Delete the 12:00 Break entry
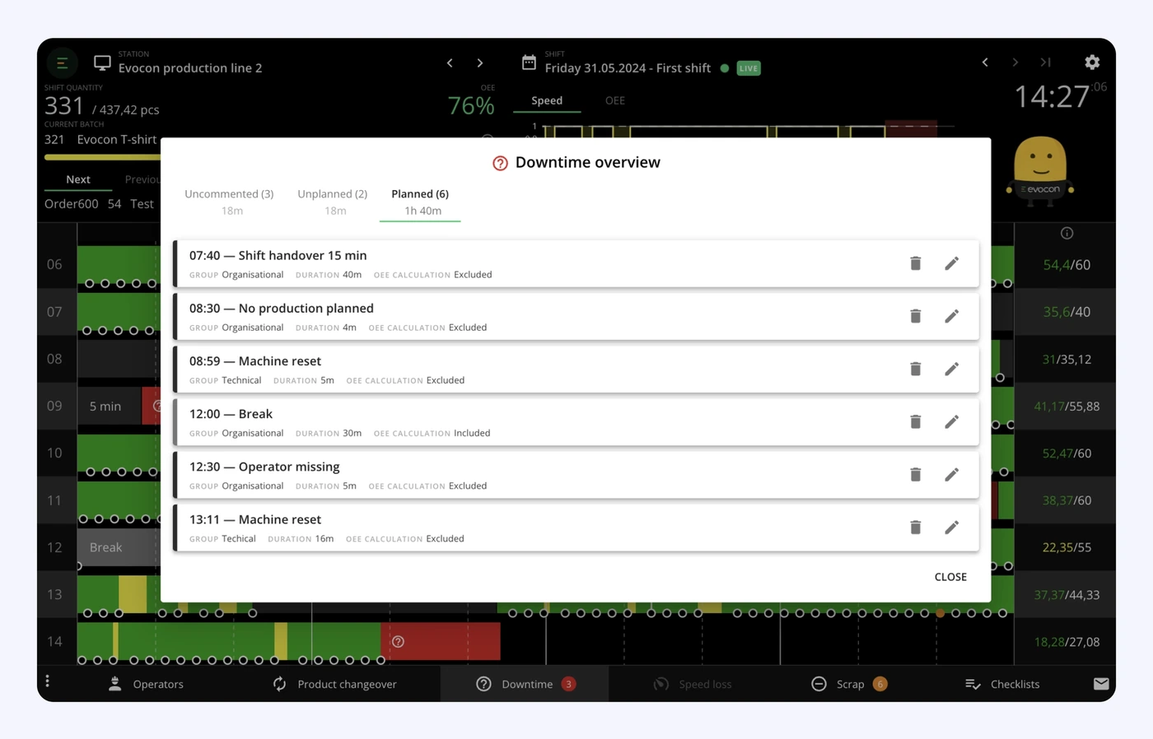The height and width of the screenshot is (739, 1153). click(915, 421)
